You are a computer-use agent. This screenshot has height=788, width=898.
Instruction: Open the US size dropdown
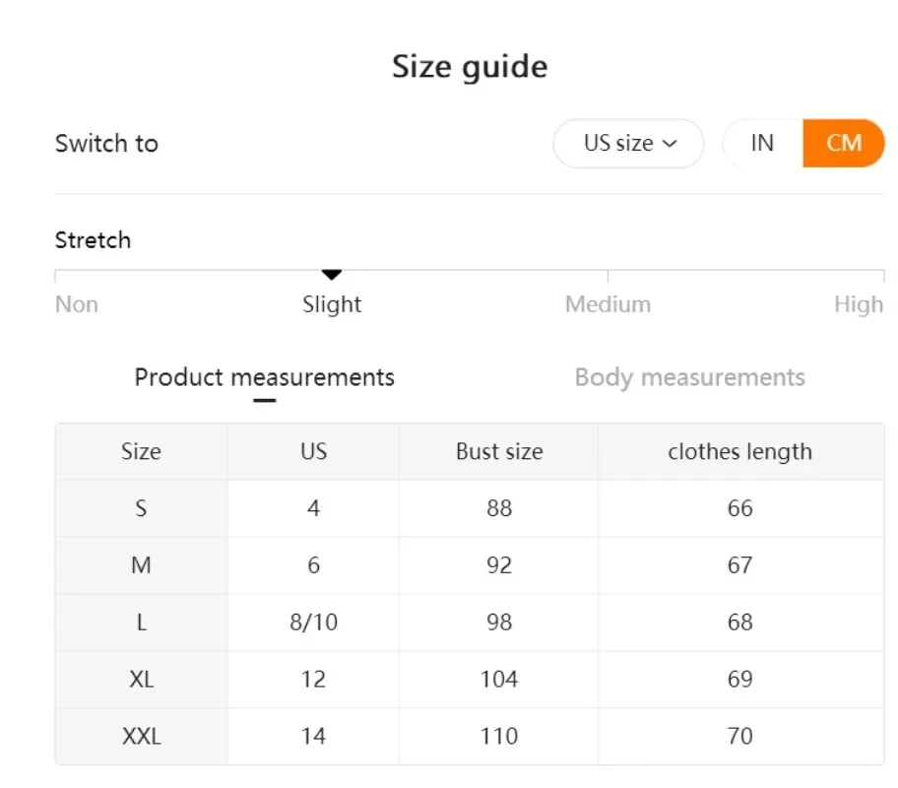tap(628, 144)
